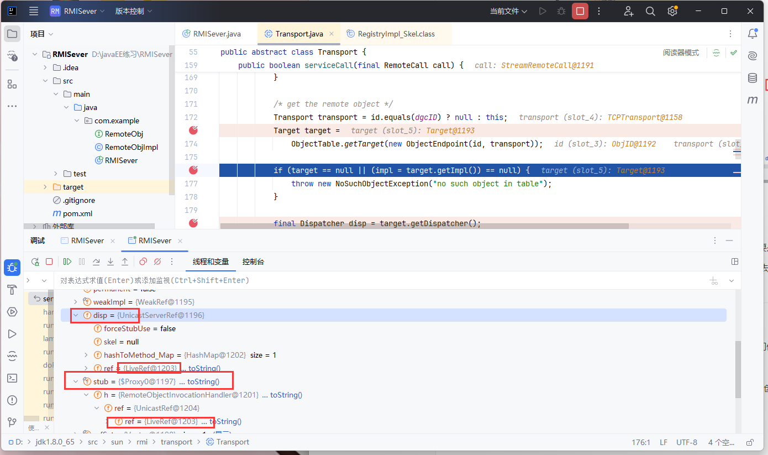This screenshot has width=768, height=455.
Task: Remove the breakpoint on line 176
Action: point(193,170)
